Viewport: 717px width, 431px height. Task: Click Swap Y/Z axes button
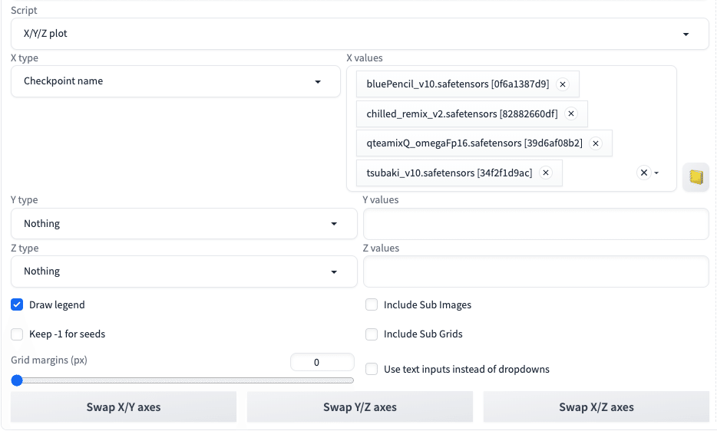pyautogui.click(x=360, y=406)
